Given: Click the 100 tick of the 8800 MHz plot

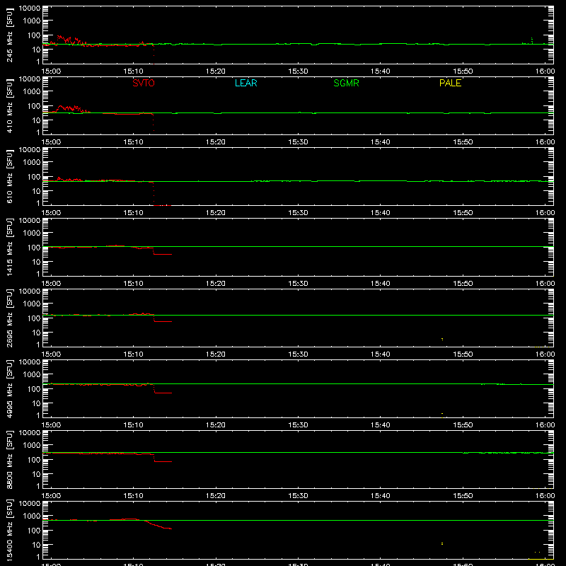Looking at the screenshot, I should tap(34, 460).
